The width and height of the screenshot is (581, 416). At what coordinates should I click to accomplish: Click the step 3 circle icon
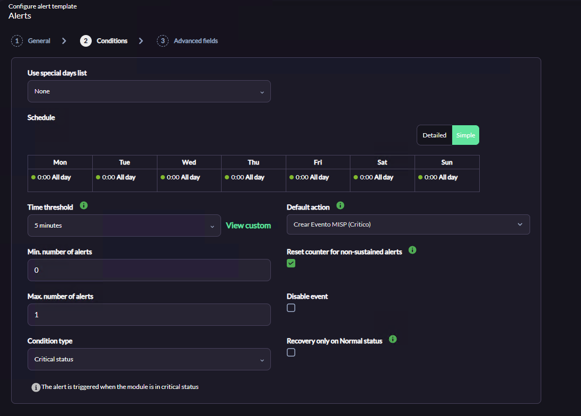coord(163,41)
